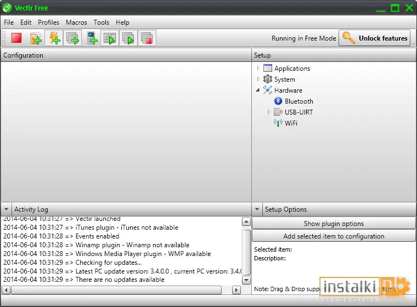Expand the System tree node
This screenshot has width=417, height=307.
pos(258,79)
